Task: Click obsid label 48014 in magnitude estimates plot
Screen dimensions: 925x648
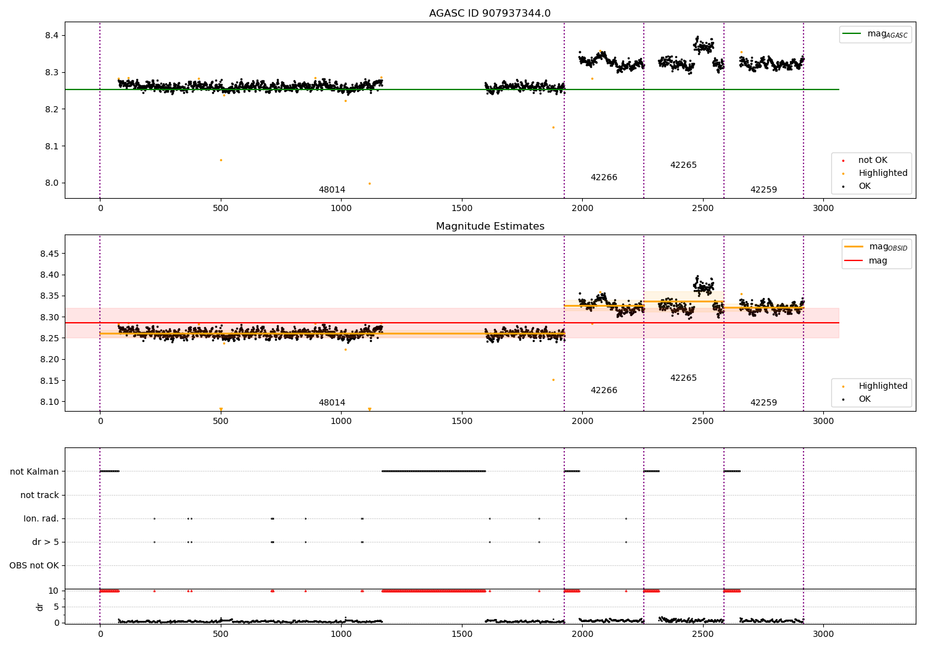Action: (x=332, y=403)
